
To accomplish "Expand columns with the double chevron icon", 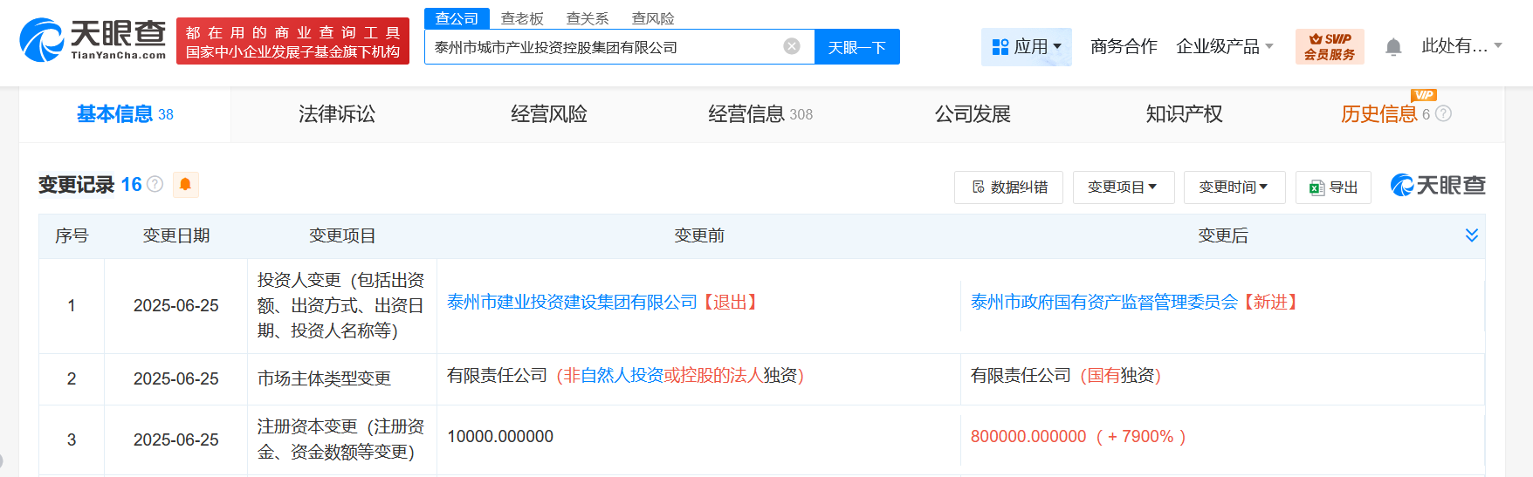I will [1472, 235].
